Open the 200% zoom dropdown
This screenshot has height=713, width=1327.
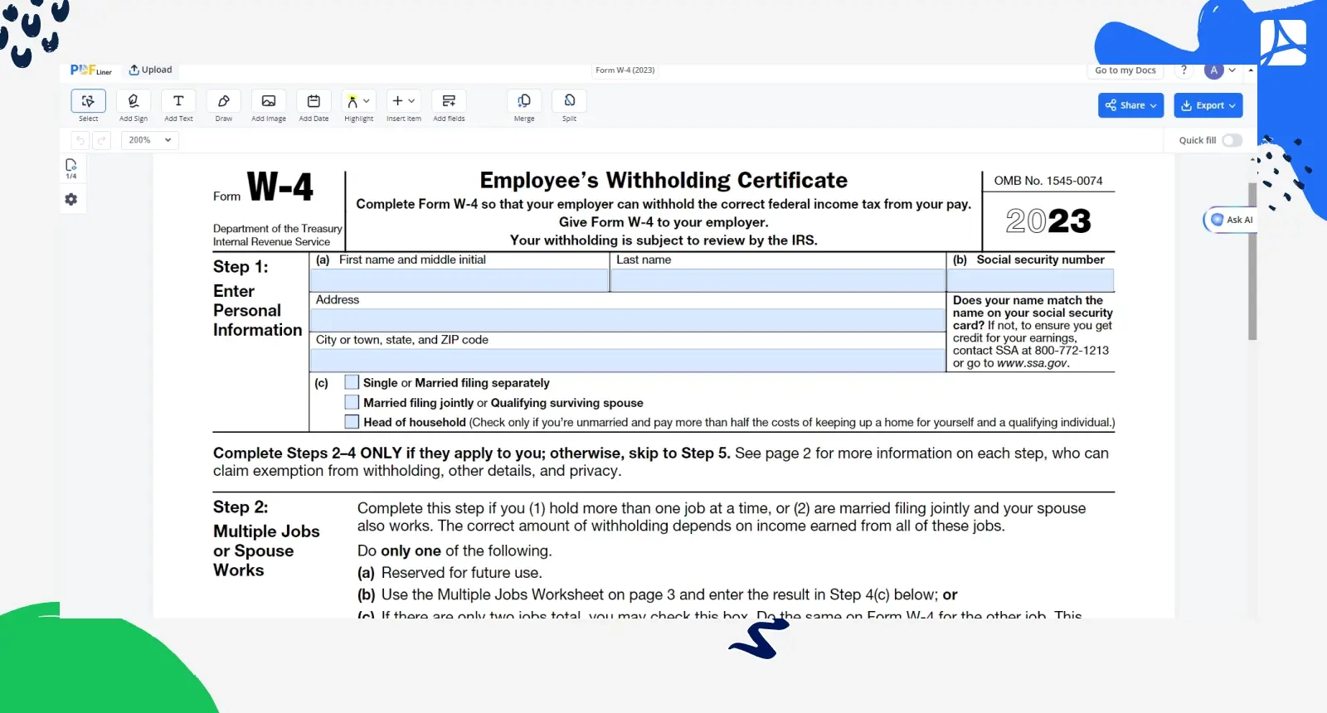click(x=150, y=140)
